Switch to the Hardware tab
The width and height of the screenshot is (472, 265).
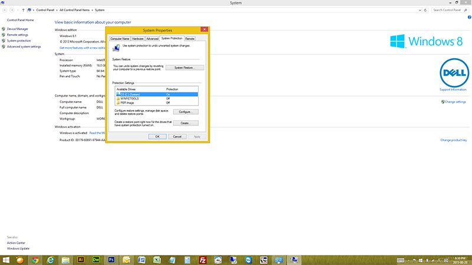[137, 39]
